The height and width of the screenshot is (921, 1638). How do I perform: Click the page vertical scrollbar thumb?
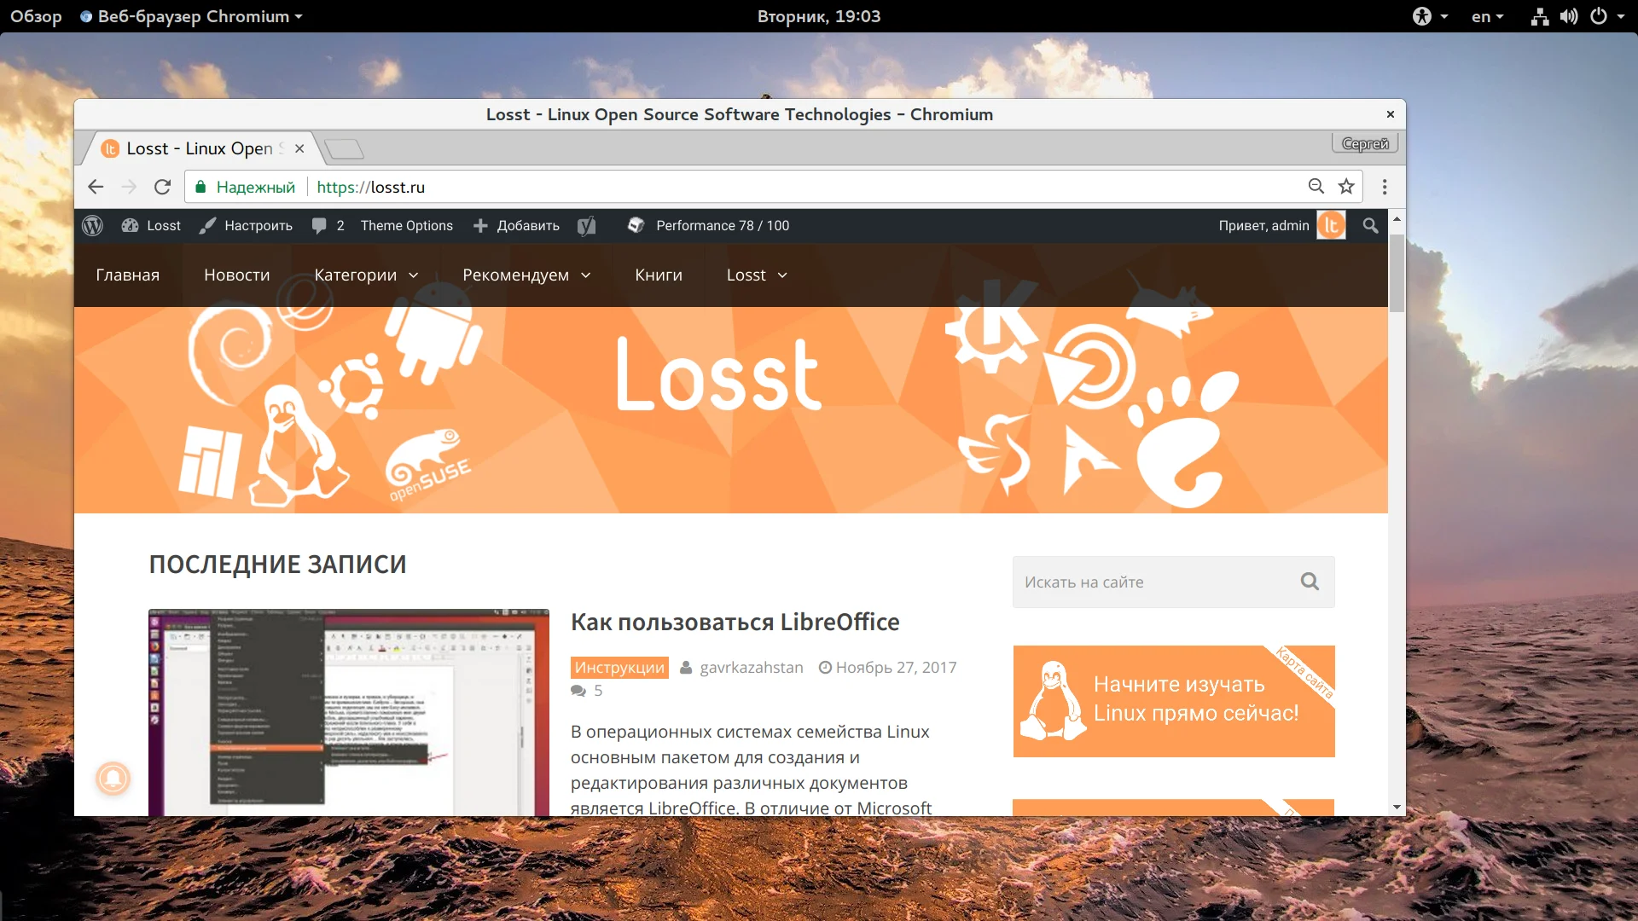tap(1397, 273)
